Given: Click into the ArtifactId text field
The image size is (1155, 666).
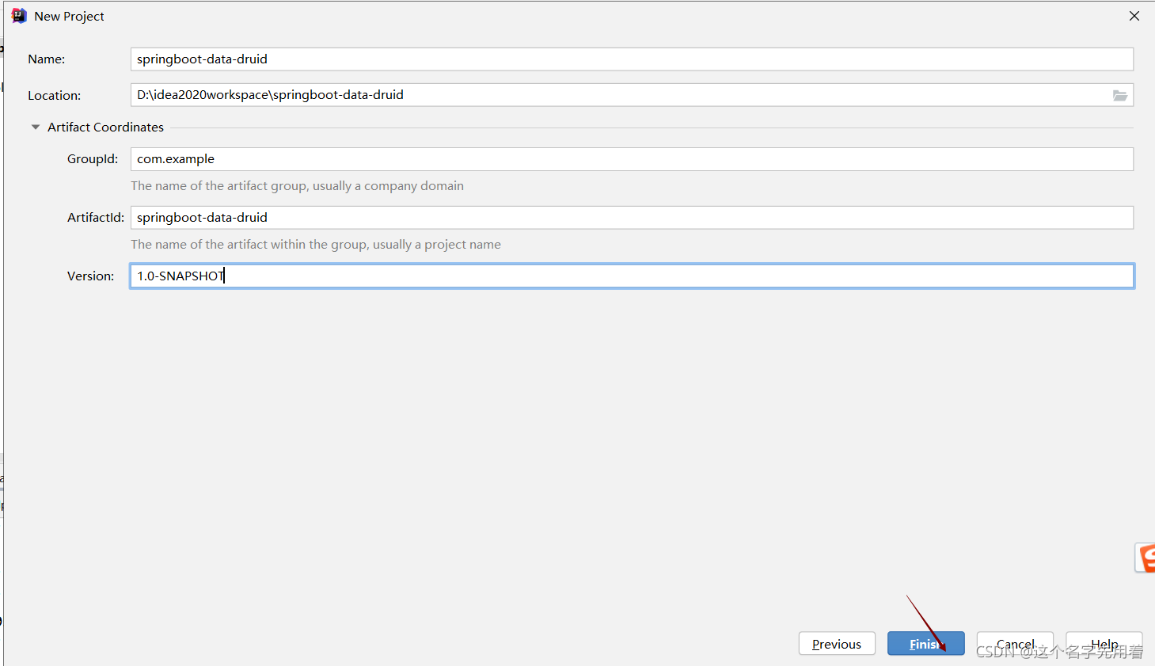Looking at the screenshot, I should [632, 218].
